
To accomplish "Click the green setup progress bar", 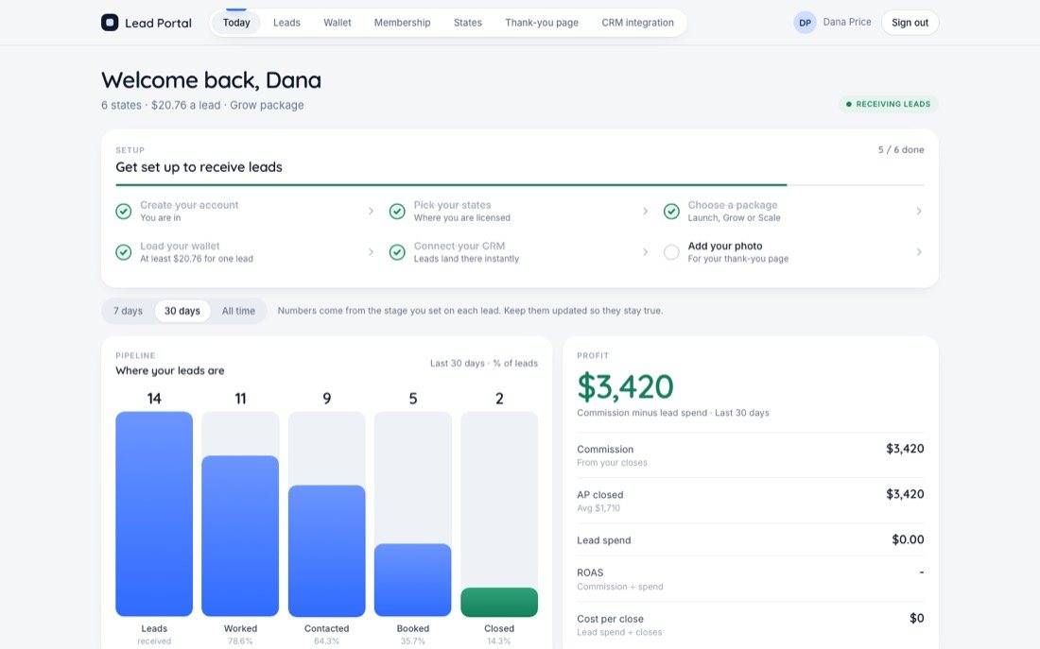I will tap(451, 185).
